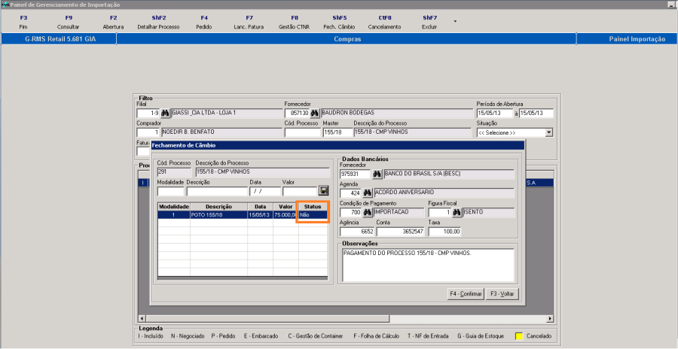Click F4 - Confirmar button

[x=466, y=293]
